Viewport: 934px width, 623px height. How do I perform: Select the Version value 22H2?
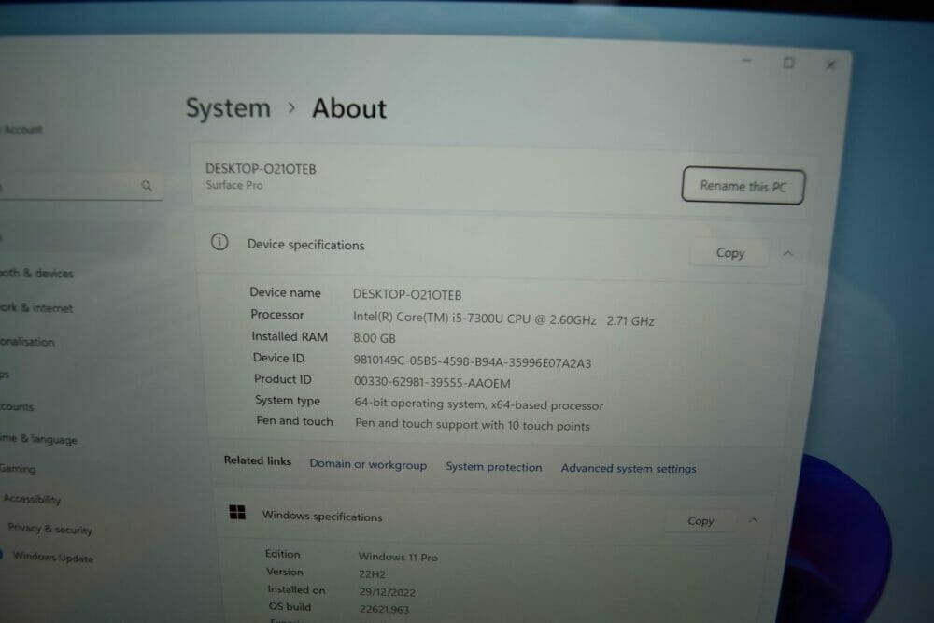point(373,574)
